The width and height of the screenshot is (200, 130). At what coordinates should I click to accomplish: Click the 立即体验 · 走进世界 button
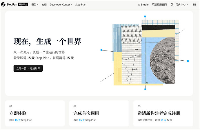28,68
